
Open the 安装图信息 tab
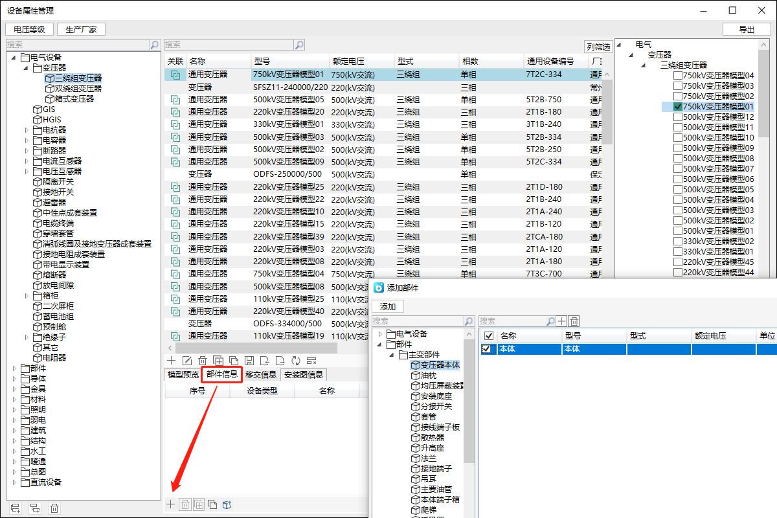304,374
